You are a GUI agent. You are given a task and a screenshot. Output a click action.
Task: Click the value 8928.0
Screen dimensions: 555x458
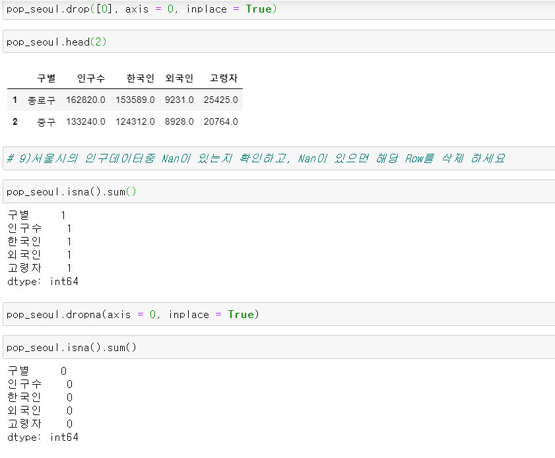click(179, 121)
